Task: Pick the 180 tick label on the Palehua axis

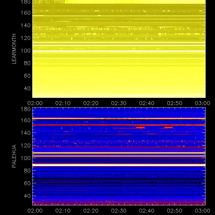Action: (x=26, y=109)
